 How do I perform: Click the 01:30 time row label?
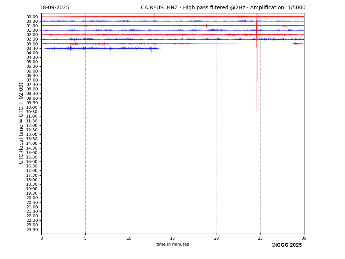(32, 31)
